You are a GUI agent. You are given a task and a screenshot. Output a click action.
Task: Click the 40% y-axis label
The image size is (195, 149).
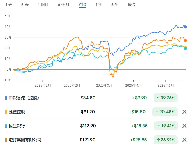coord(8,27)
